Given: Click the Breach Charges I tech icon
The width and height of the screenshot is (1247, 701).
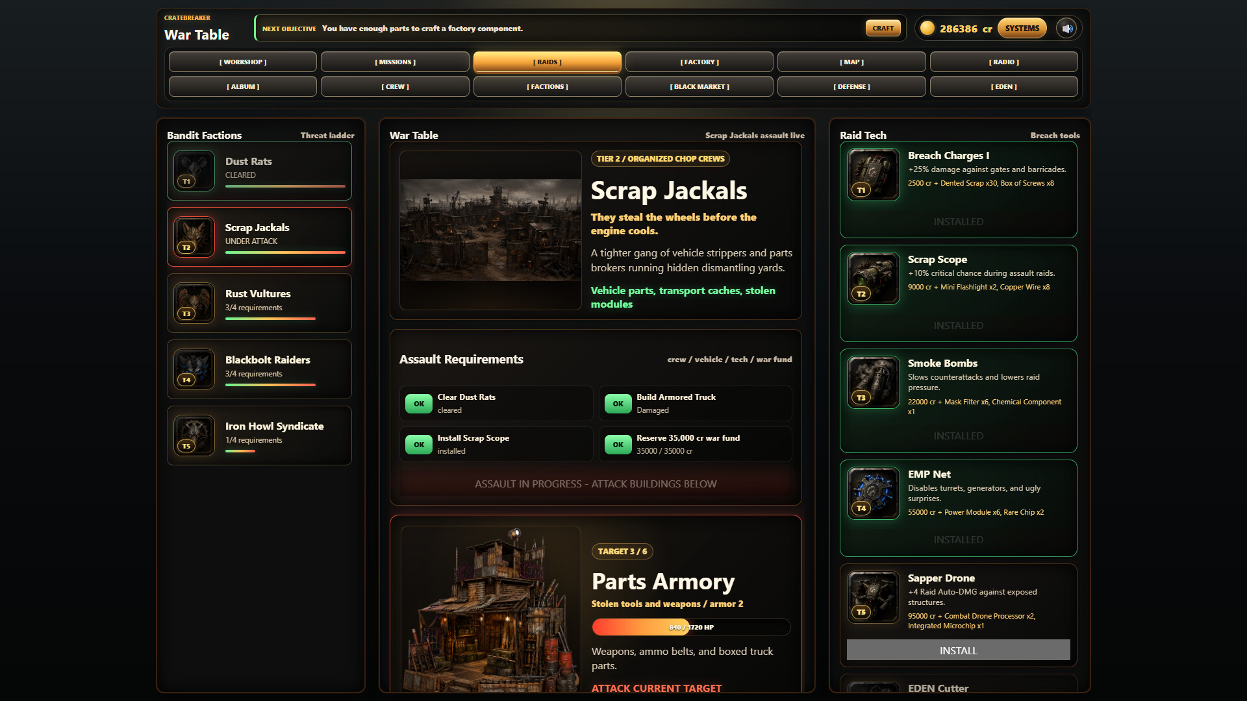Looking at the screenshot, I should (x=874, y=175).
